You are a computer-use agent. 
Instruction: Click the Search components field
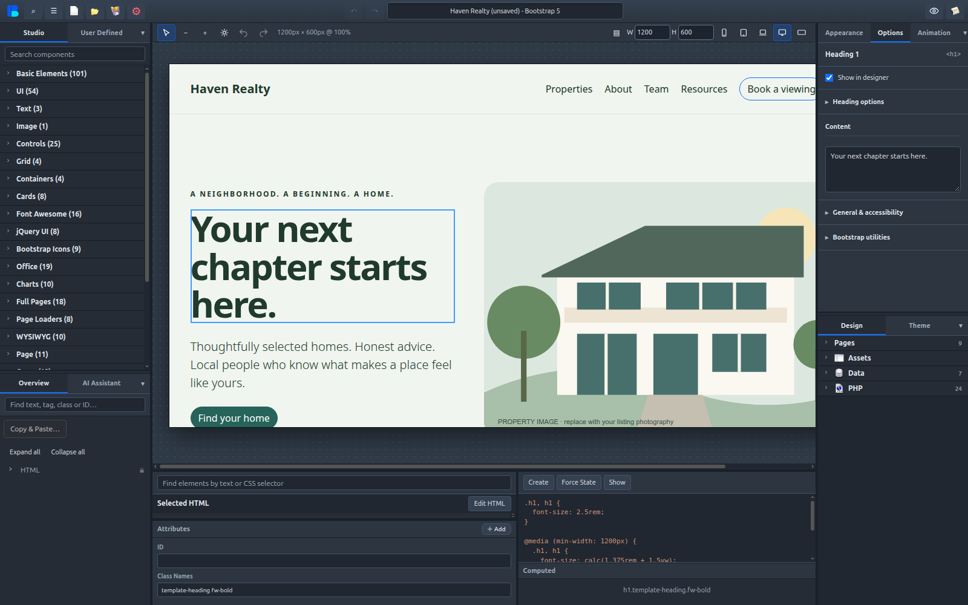(75, 54)
